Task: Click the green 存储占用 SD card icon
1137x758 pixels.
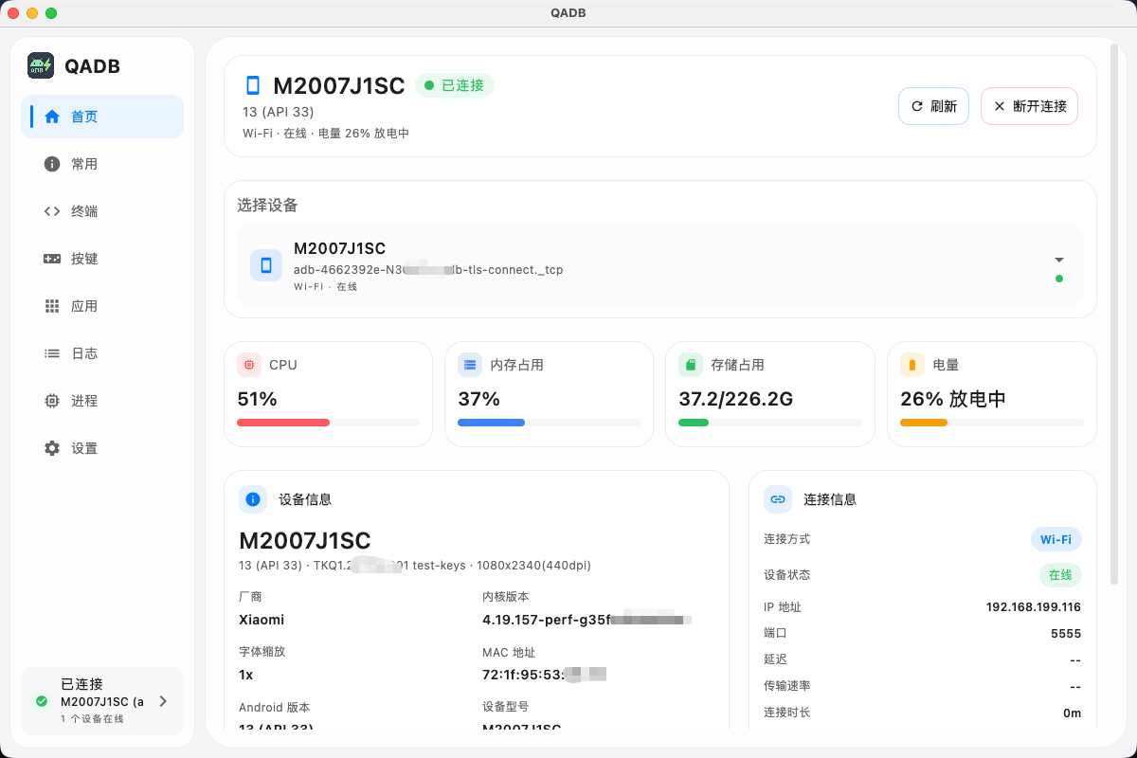Action: pyautogui.click(x=691, y=365)
